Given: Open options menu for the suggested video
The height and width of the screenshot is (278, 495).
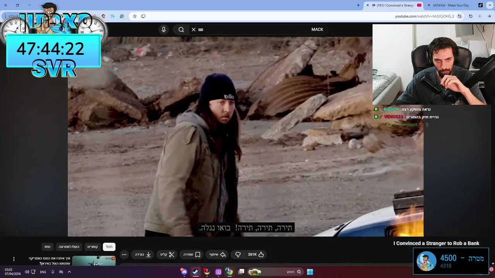Looking at the screenshot, I should [14, 259].
